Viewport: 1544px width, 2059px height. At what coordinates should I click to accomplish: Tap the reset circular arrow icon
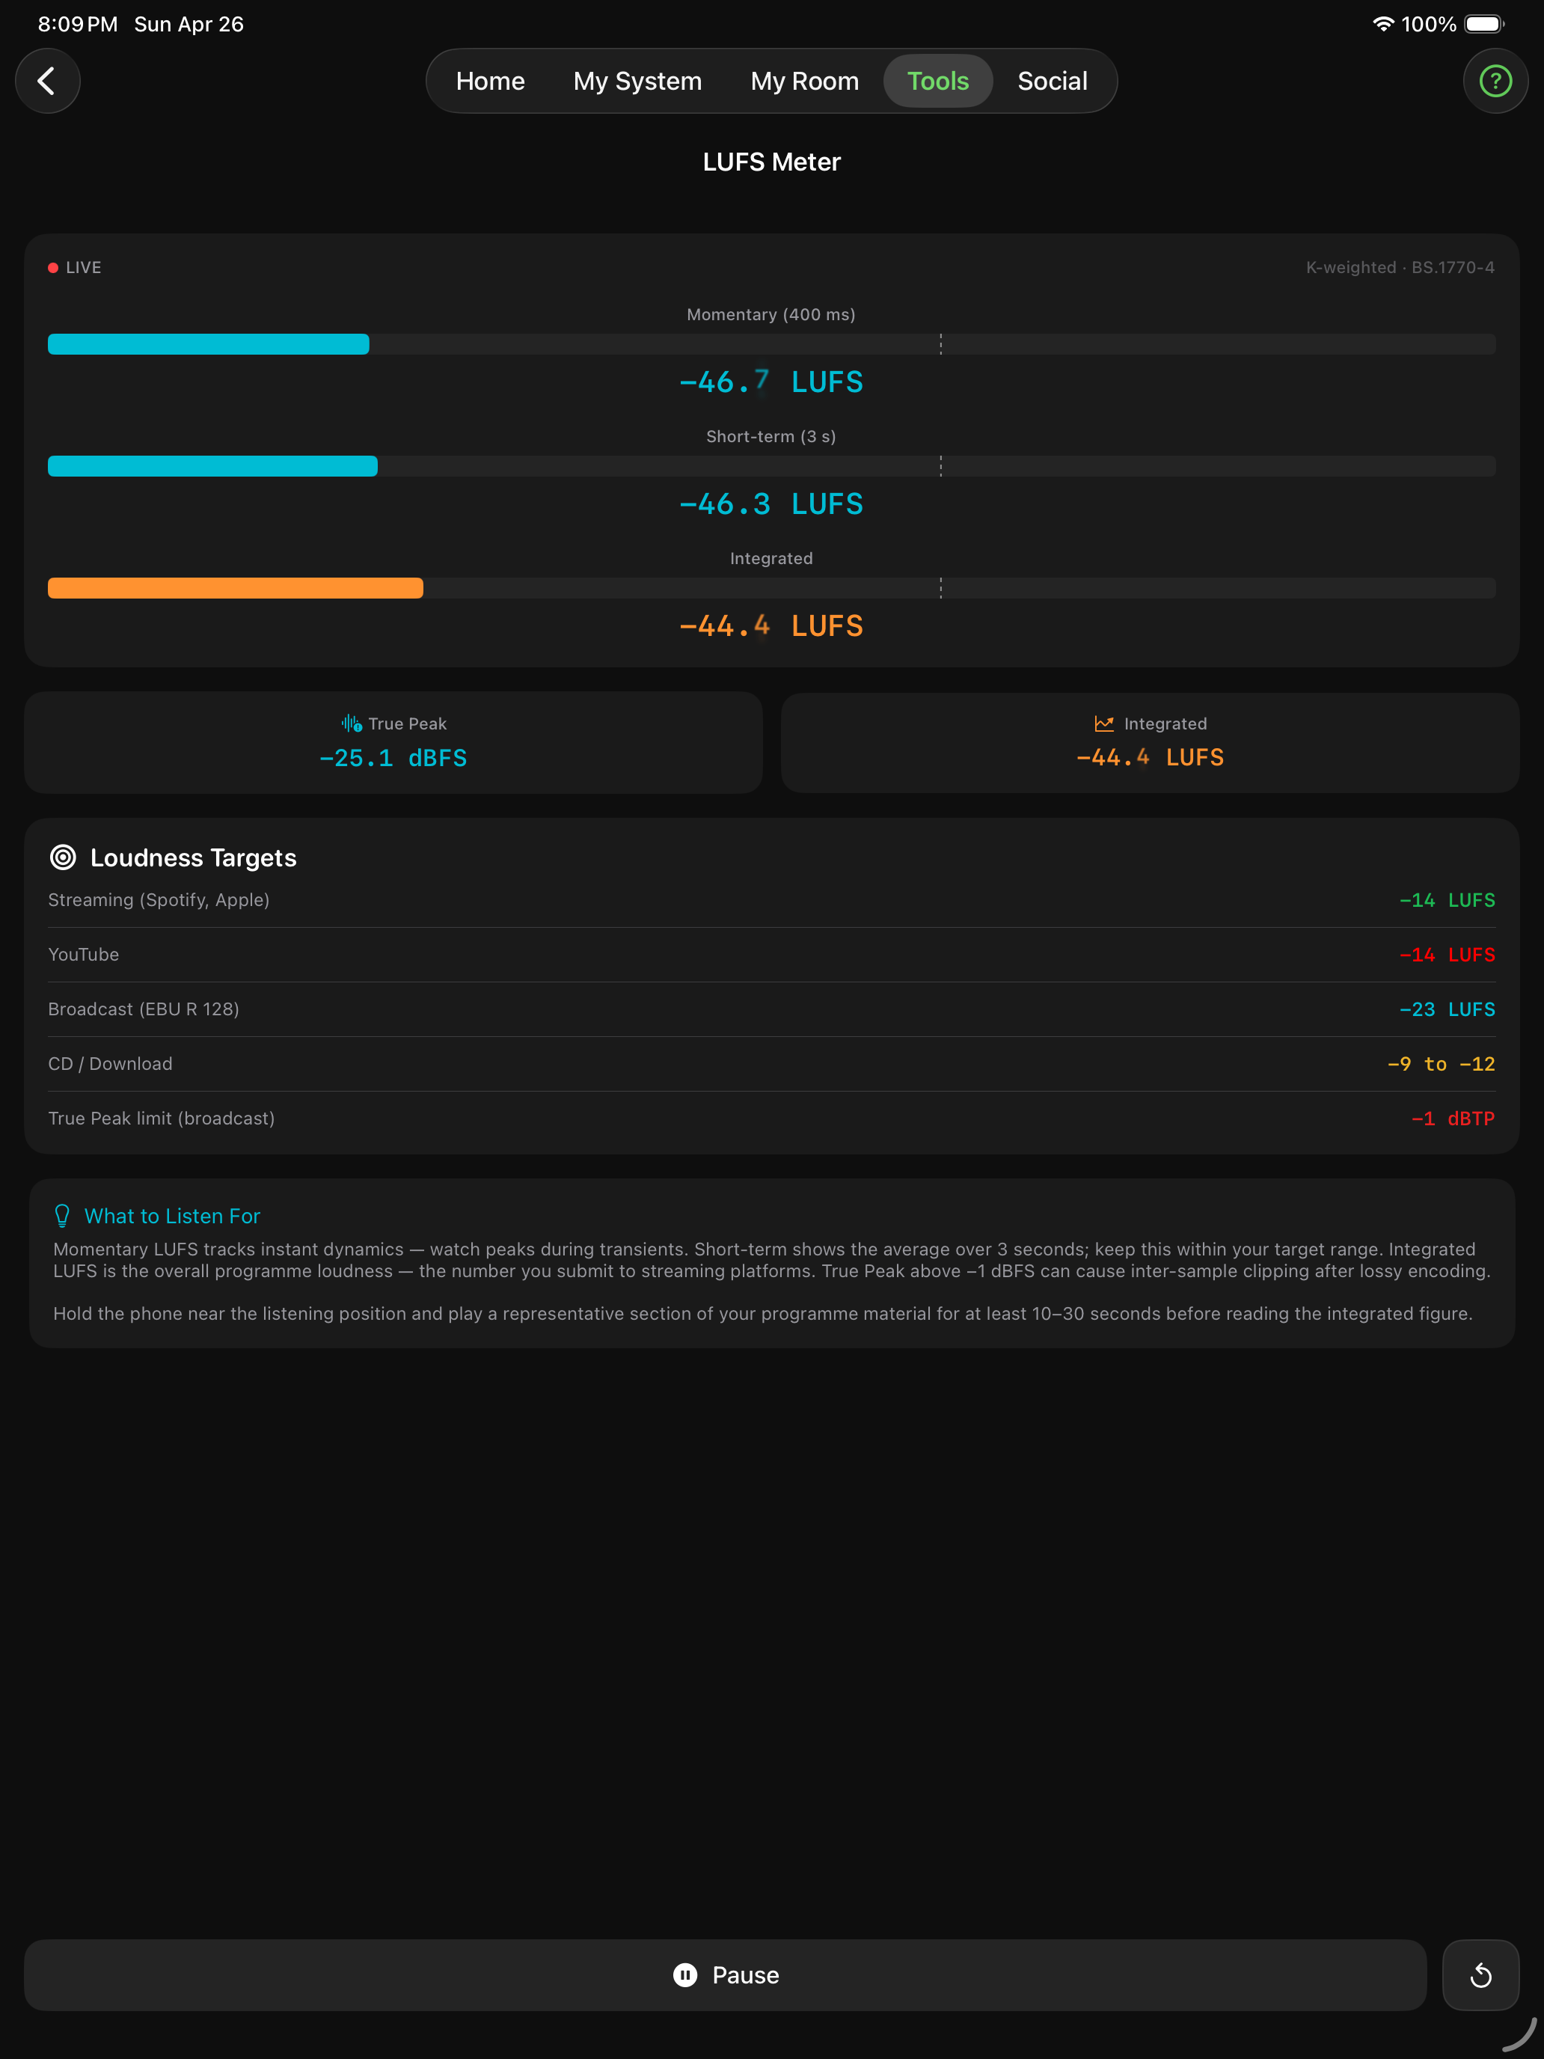coord(1480,1975)
